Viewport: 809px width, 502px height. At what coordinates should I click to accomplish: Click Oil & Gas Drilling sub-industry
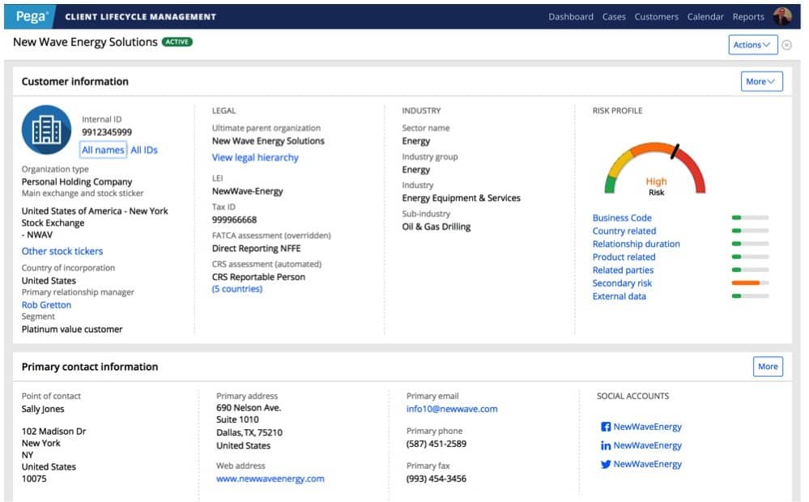pos(436,227)
